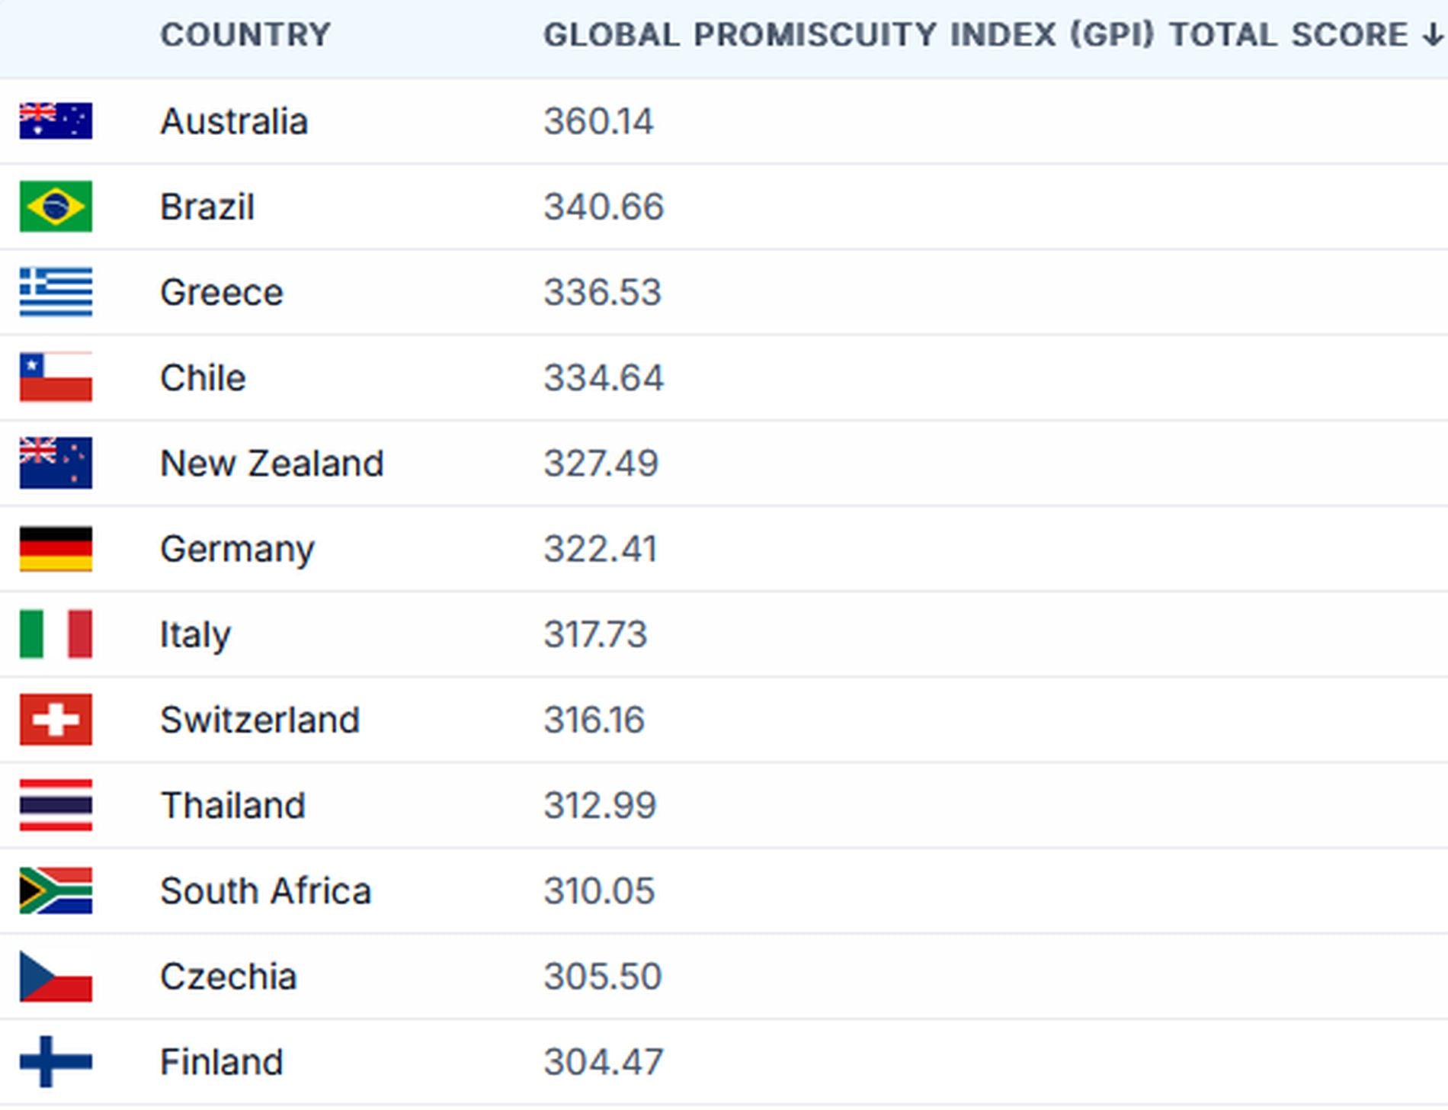Viewport: 1448px width, 1110px height.
Task: Click the Thailand flag icon
Action: click(x=56, y=805)
